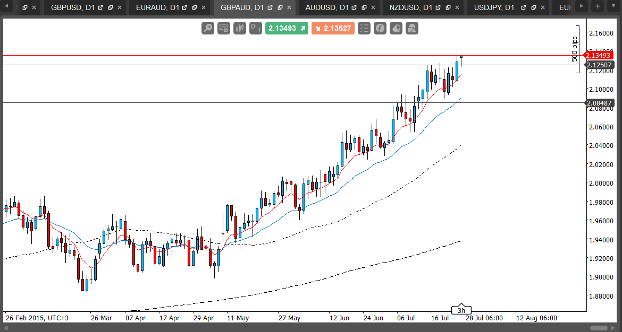The height and width of the screenshot is (332, 622).
Task: Detach GBPUSD chart with pop-out icon
Action: [x=101, y=7]
